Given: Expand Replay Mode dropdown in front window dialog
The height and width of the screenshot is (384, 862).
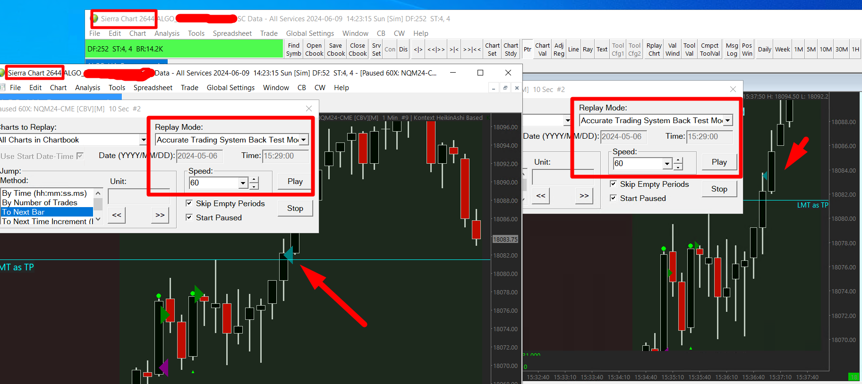Looking at the screenshot, I should [x=304, y=140].
